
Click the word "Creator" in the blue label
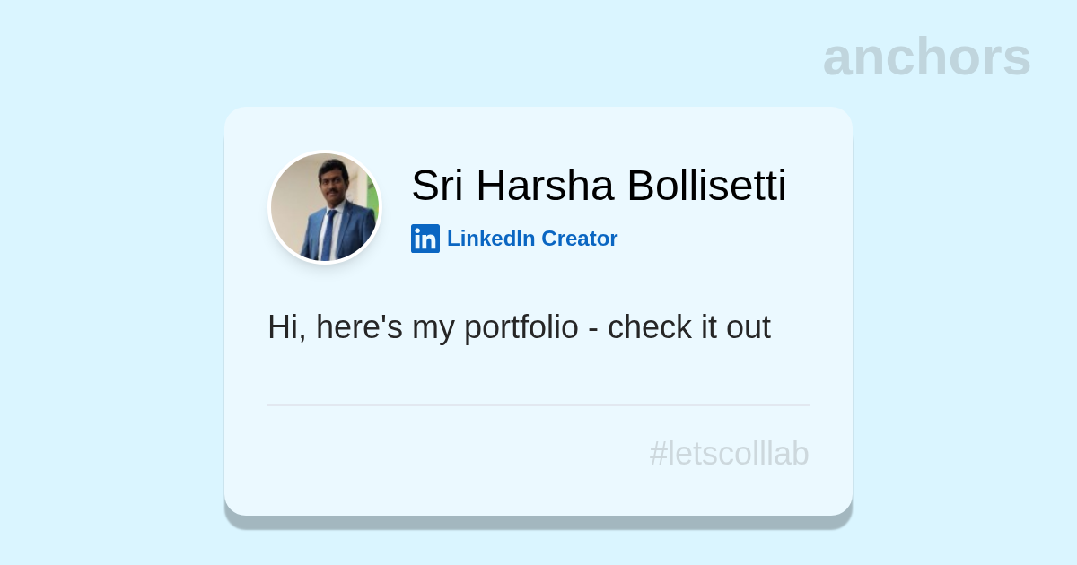click(580, 239)
